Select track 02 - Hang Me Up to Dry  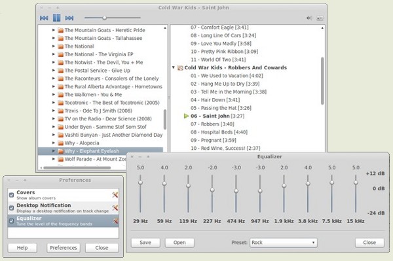pyautogui.click(x=225, y=84)
